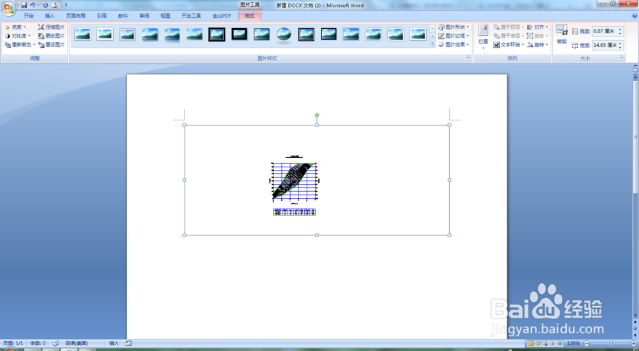Click the 宽度 width input field

tap(604, 45)
